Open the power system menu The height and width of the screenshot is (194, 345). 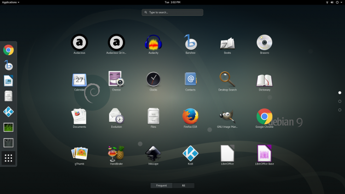point(337,2)
